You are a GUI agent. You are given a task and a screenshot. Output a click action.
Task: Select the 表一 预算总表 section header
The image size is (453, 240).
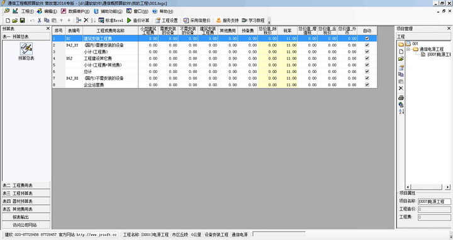pyautogui.click(x=26, y=36)
